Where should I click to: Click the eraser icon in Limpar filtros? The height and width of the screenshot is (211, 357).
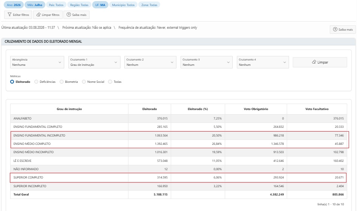coord(38,15)
